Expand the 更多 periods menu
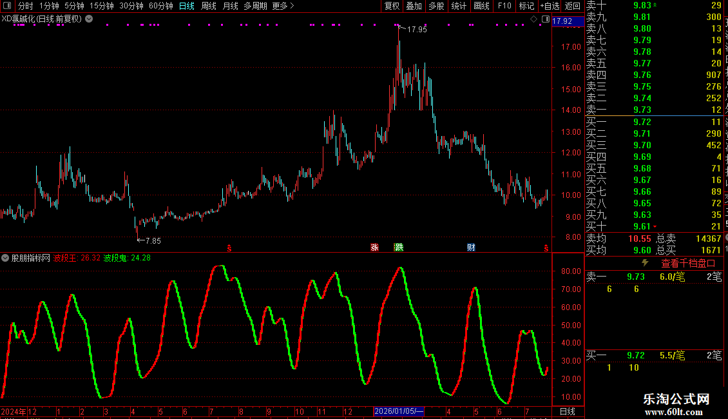 tap(283, 6)
